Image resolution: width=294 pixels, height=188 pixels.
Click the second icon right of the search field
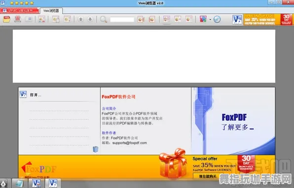[x=152, y=19]
